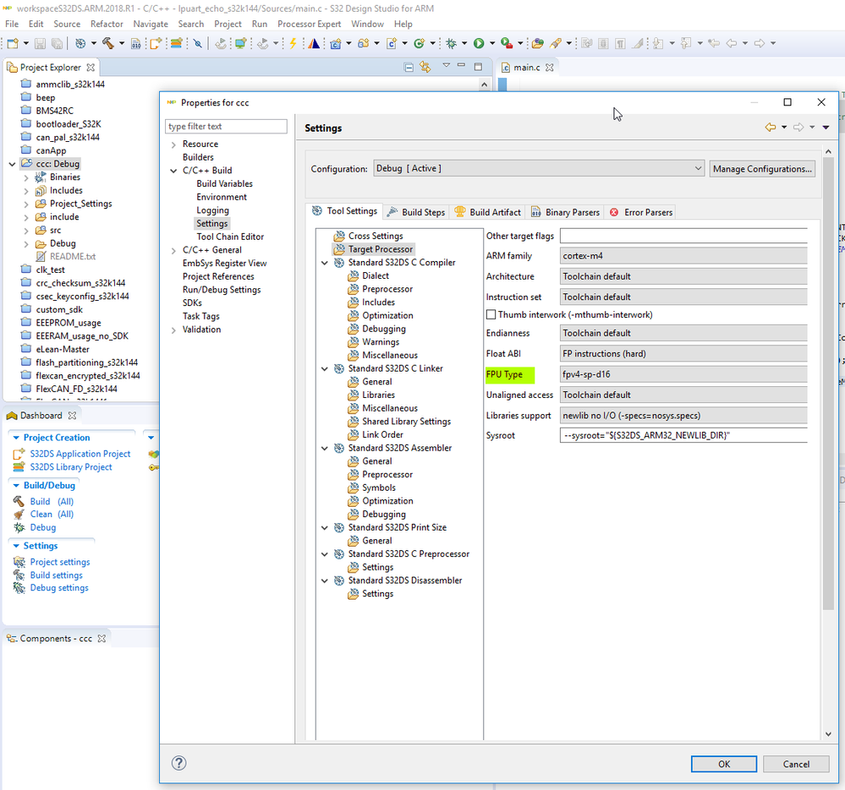Click the Run with red toolbox icon

(x=507, y=44)
